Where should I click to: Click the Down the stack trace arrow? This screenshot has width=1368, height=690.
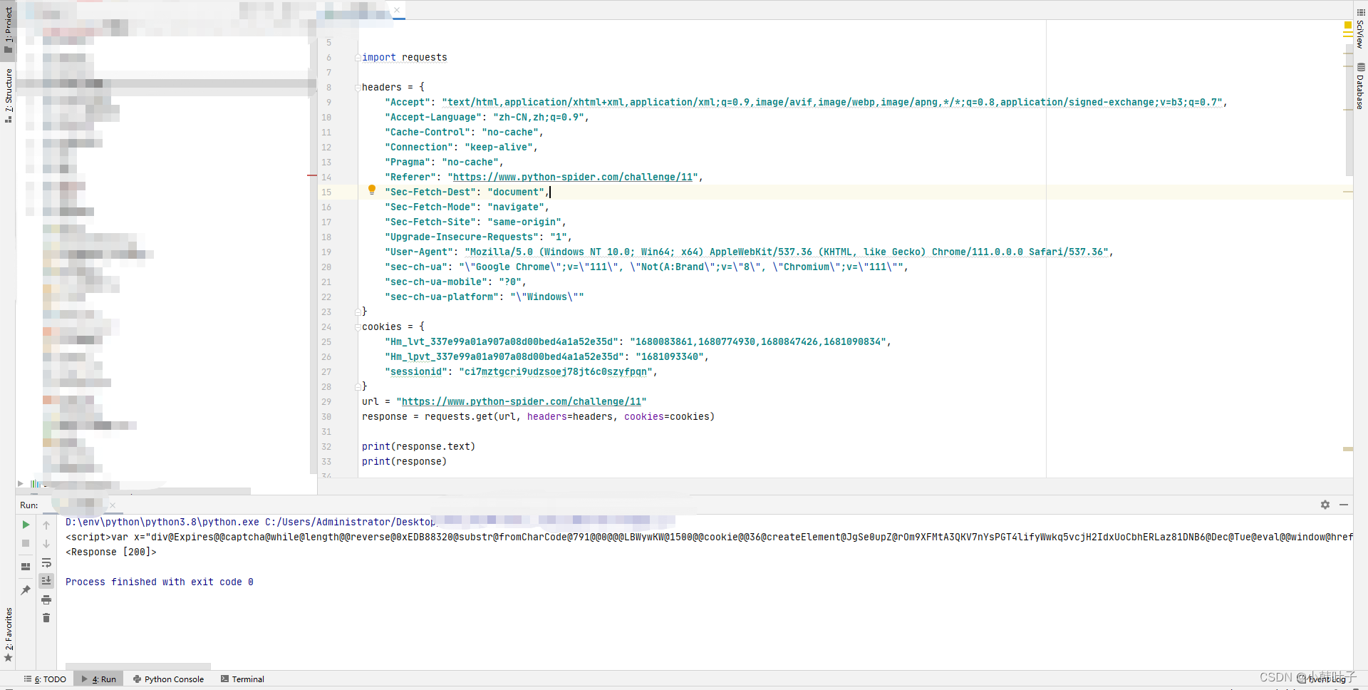click(46, 544)
